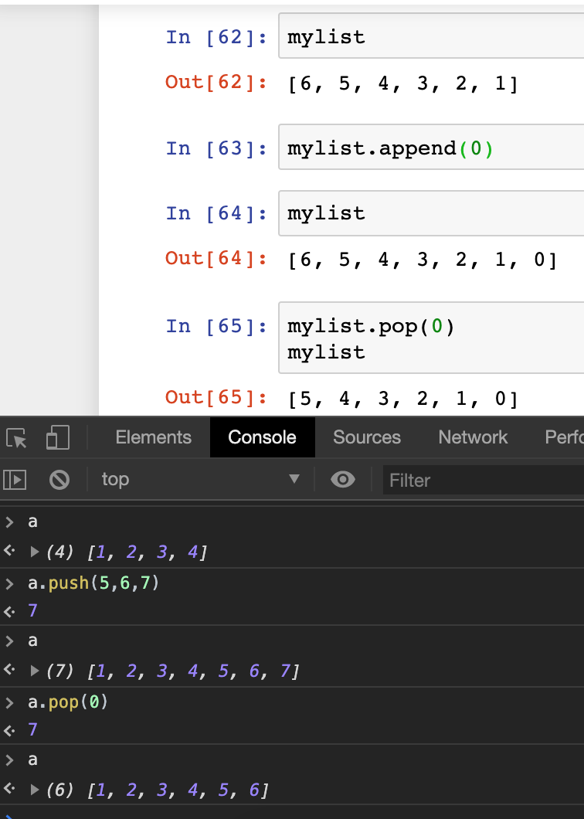Click the Out[64]: prompt label
584x819 pixels.
point(216,258)
